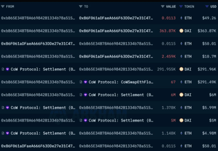Open recipient 0xbB65 address in $291.96K row
Image resolution: width=218 pixels, height=151 pixels.
pos(116,69)
